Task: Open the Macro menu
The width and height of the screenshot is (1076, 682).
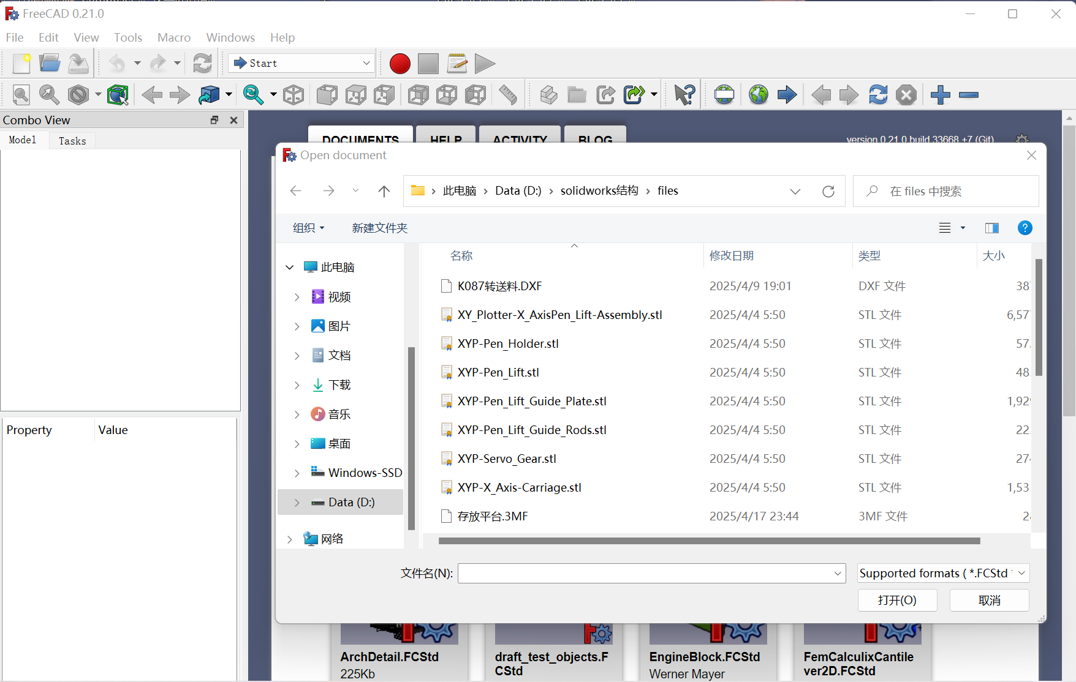Action: (x=174, y=37)
